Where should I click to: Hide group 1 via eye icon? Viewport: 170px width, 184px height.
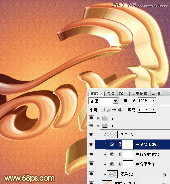coord(91,126)
